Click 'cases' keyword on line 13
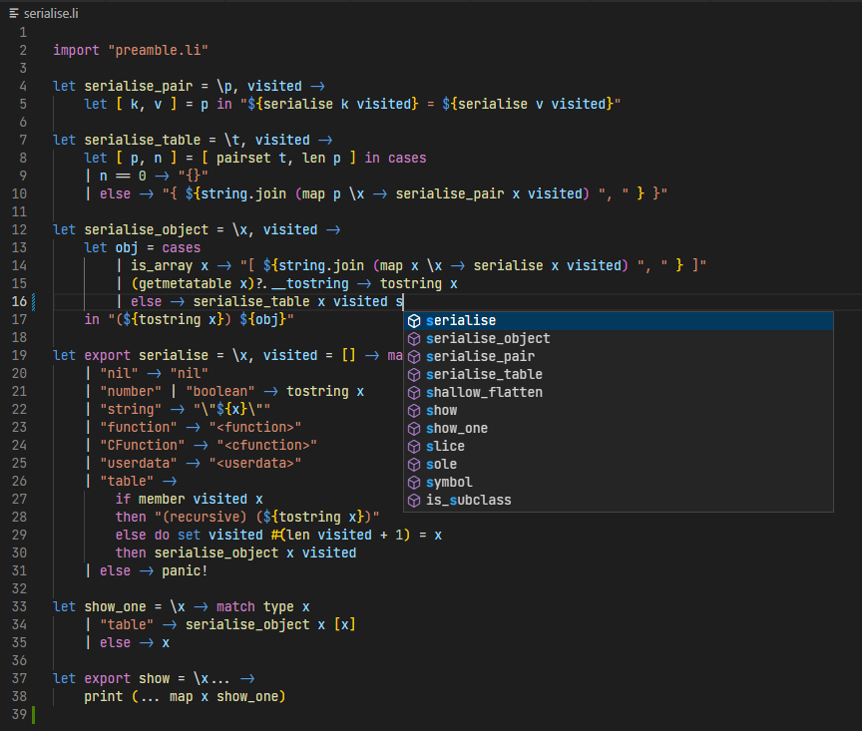 coord(182,248)
